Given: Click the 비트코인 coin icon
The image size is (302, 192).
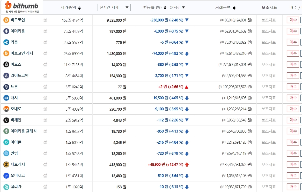Looking at the screenshot, I should [x=6, y=20].
